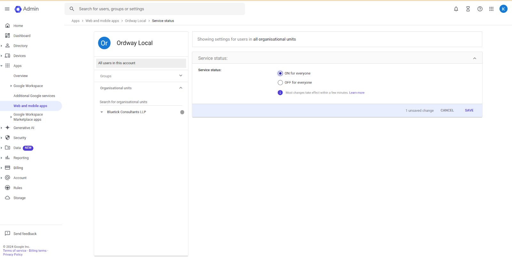The height and width of the screenshot is (260, 512).
Task: Click Search for organisational units field
Action: click(141, 102)
